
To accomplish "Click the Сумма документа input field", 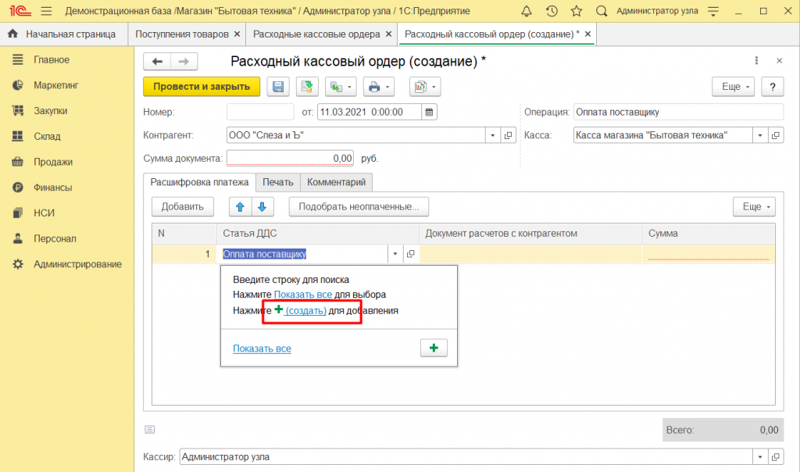I will (x=290, y=158).
